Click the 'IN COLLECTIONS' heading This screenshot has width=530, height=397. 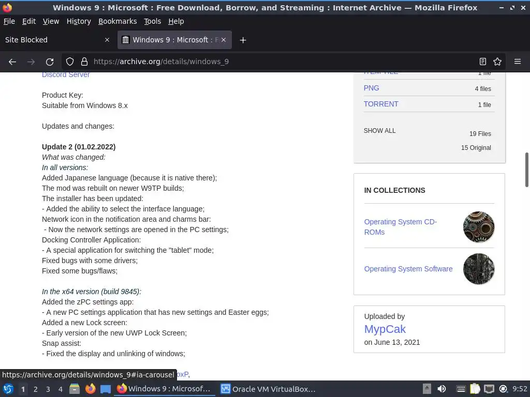click(394, 190)
